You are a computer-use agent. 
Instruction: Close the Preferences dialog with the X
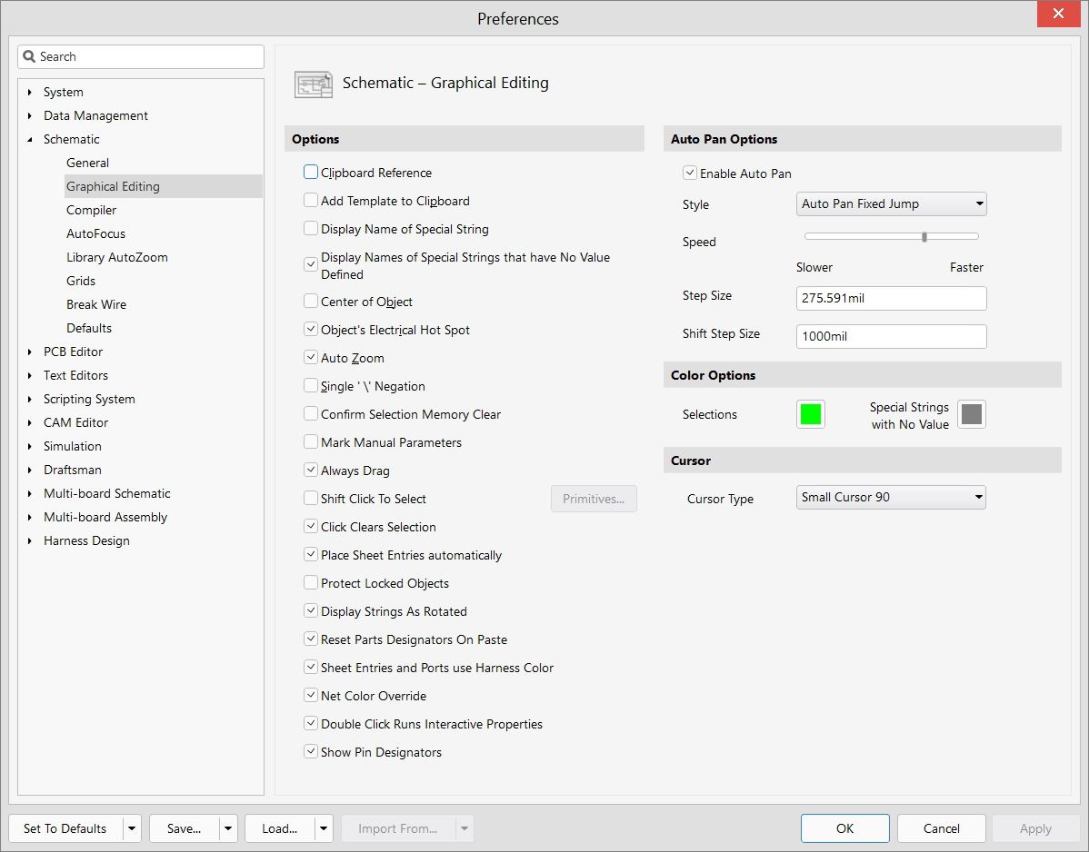tap(1058, 14)
